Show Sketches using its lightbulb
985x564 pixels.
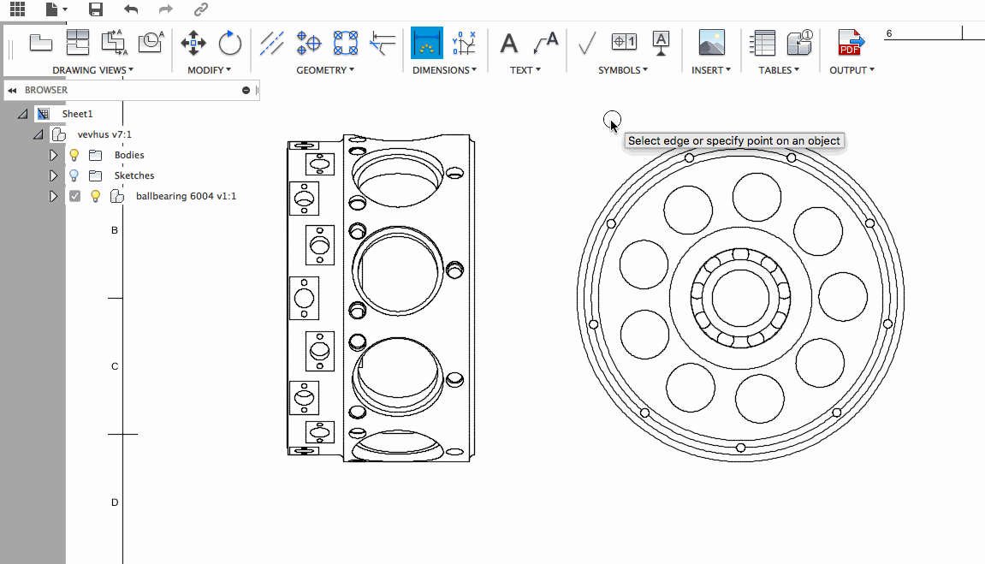(x=74, y=175)
